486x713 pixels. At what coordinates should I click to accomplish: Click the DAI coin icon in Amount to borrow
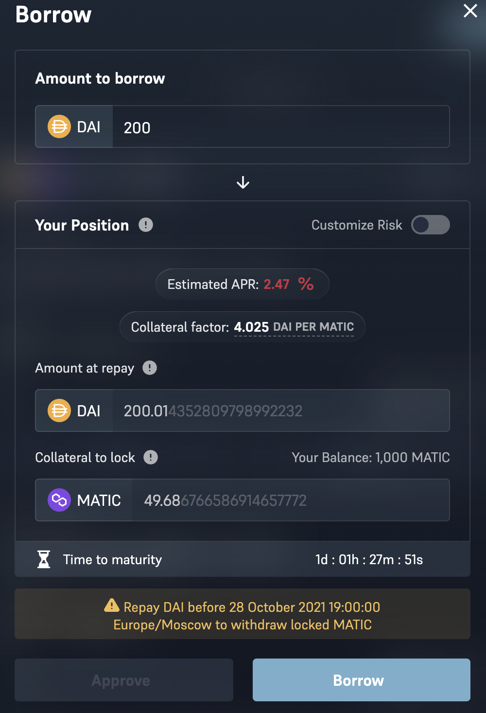(x=59, y=126)
